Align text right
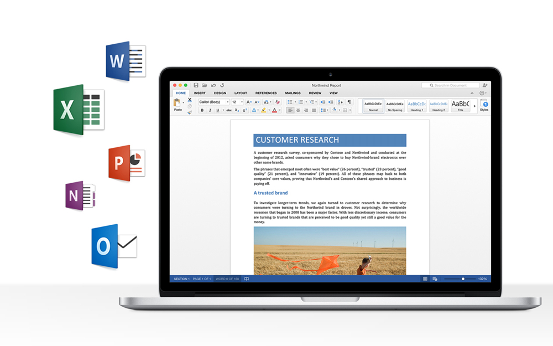This screenshot has height=346, width=553. tap(306, 110)
